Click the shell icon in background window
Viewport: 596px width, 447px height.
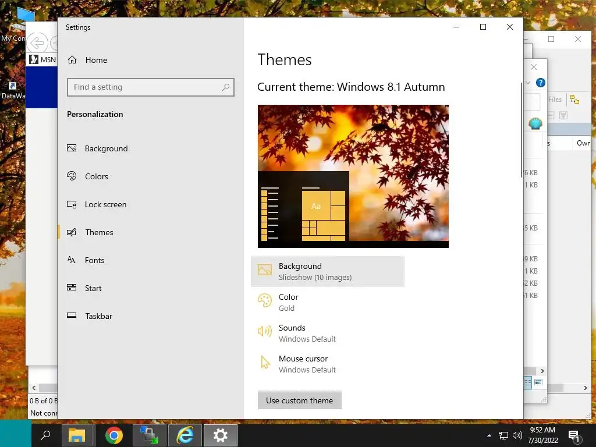coord(535,123)
